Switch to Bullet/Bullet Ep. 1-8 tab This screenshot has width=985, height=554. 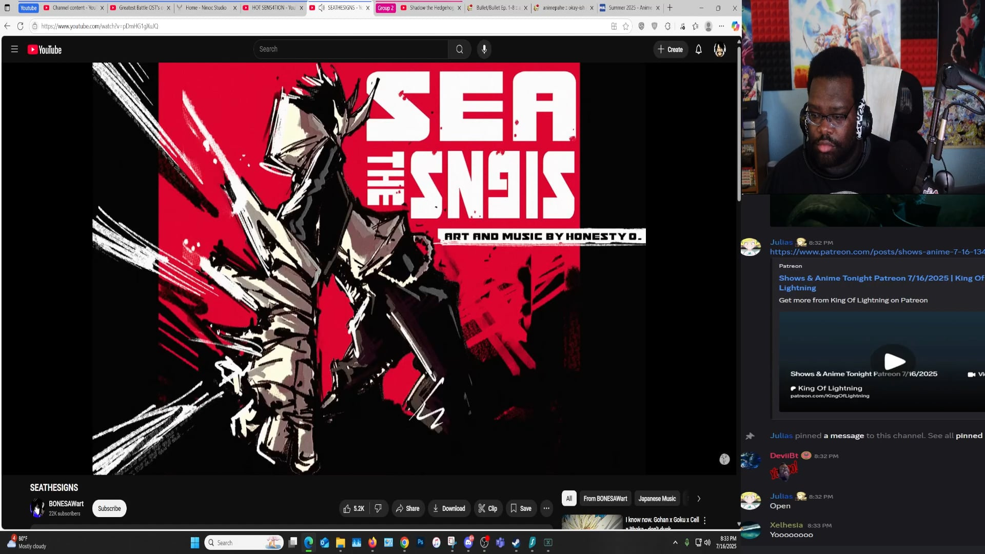pyautogui.click(x=497, y=8)
